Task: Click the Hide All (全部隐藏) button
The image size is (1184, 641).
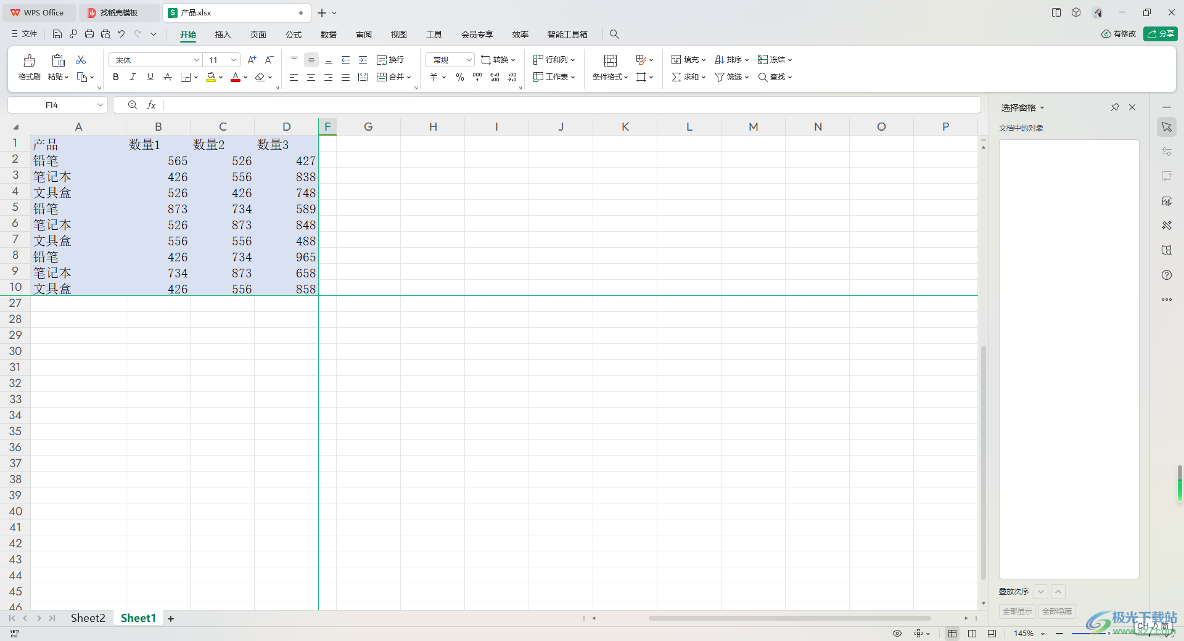Action: (1057, 611)
